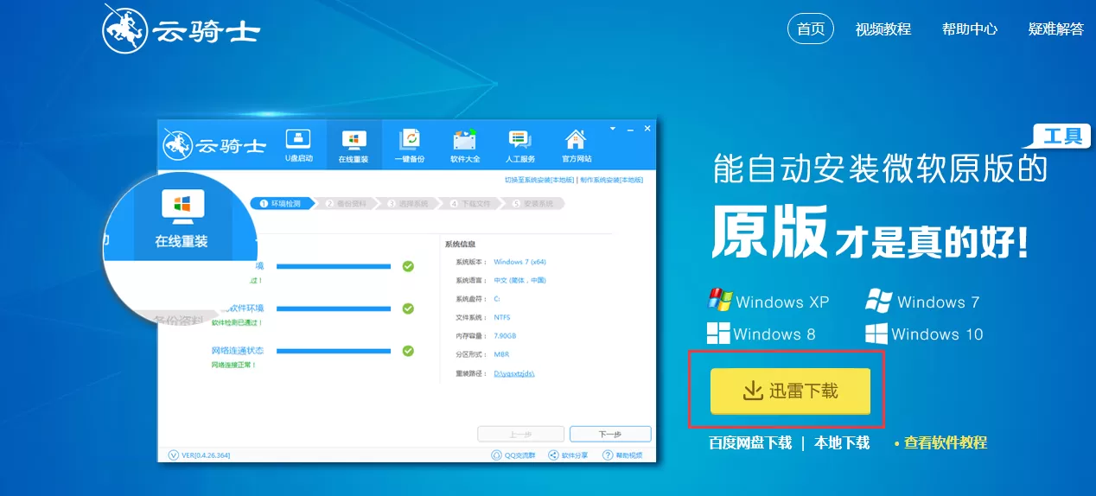Click the 迅雷下载 yellow download button
This screenshot has height=496, width=1096.
pos(790,391)
